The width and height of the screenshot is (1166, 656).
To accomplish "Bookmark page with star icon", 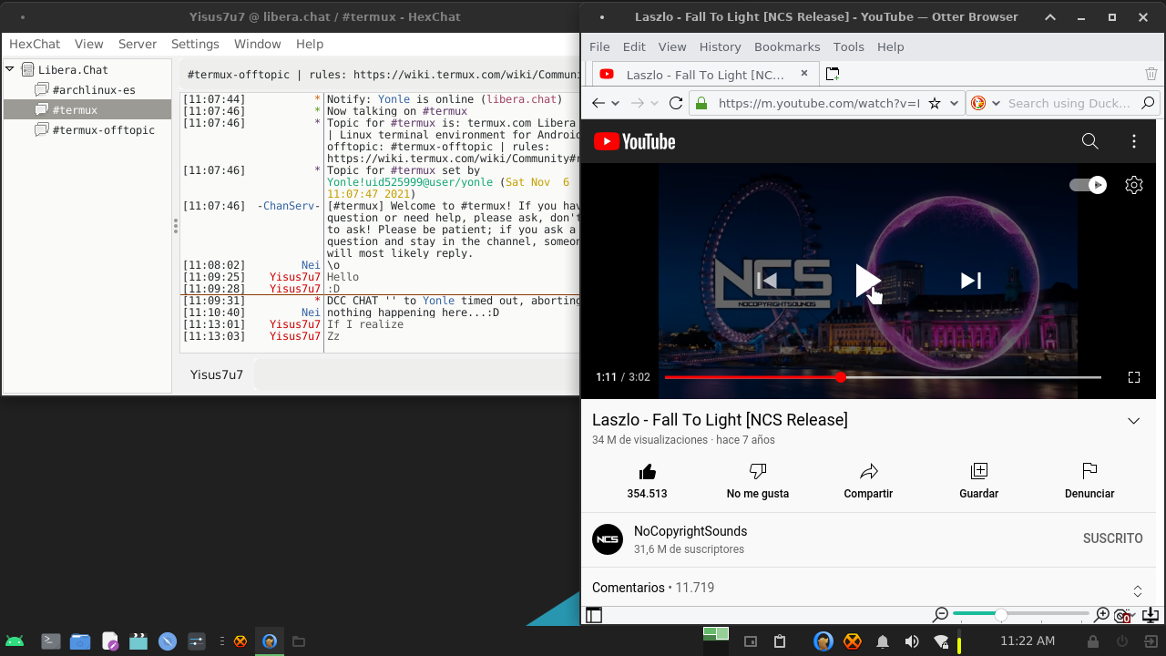I will point(935,103).
